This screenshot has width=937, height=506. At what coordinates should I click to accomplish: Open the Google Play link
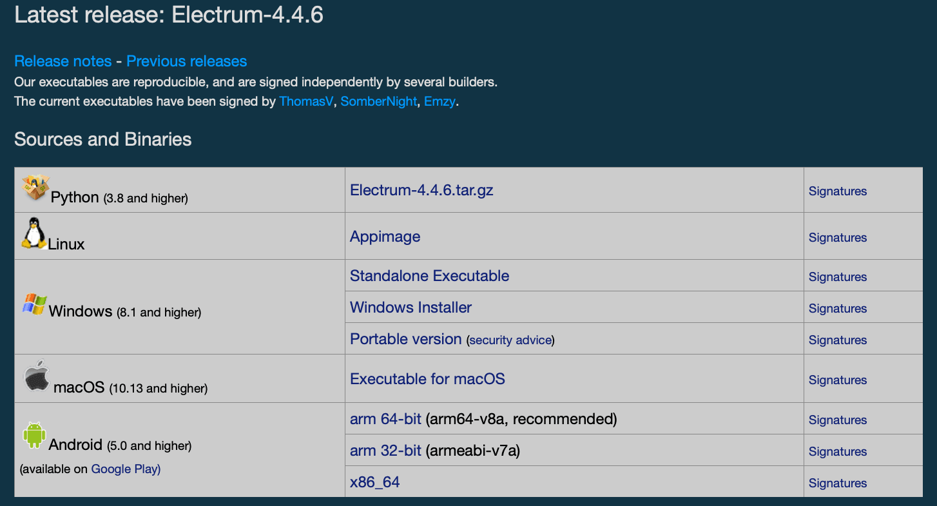126,469
